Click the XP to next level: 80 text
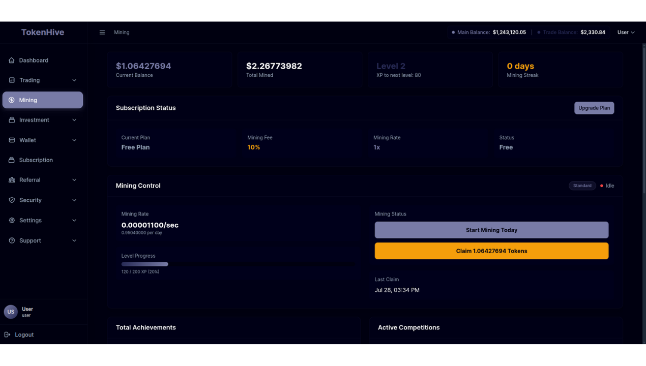The width and height of the screenshot is (646, 366). tap(398, 75)
